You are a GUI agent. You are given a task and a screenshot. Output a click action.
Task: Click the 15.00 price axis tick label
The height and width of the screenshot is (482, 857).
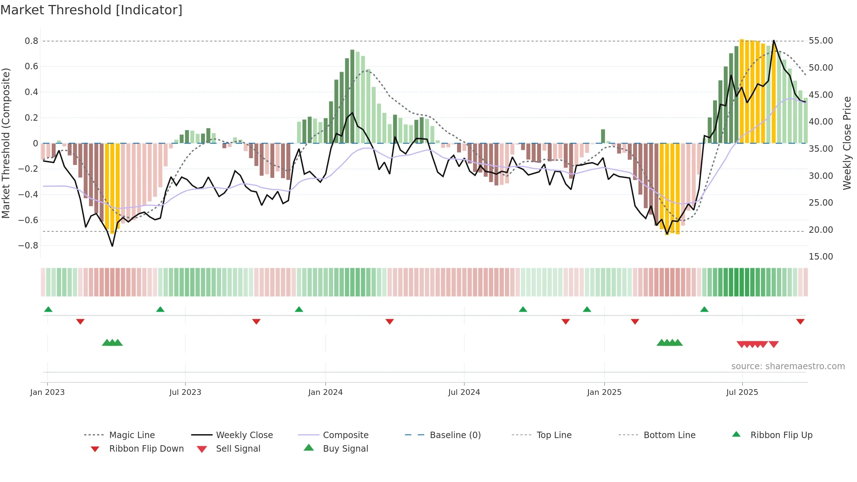(821, 257)
